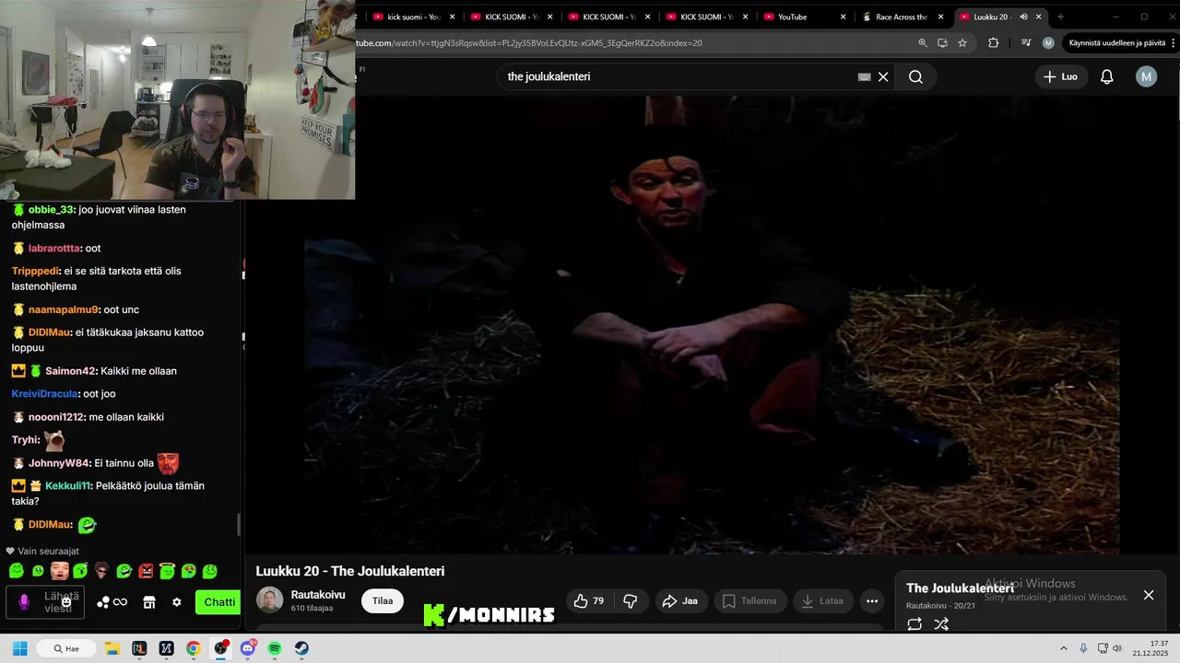Expand the system tray hidden icons chevron
This screenshot has width=1180, height=663.
pyautogui.click(x=1063, y=648)
